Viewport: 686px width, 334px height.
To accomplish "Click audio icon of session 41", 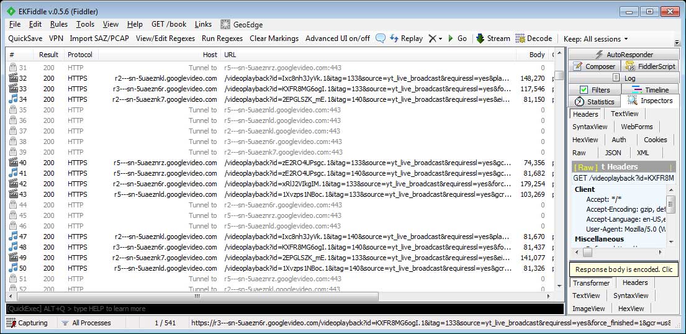I will (13, 173).
